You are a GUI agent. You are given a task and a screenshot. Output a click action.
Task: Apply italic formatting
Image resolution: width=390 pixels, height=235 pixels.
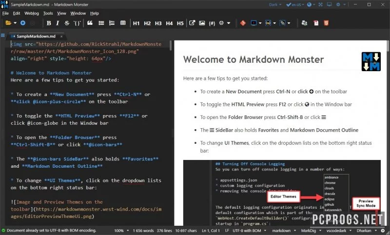[58, 23]
